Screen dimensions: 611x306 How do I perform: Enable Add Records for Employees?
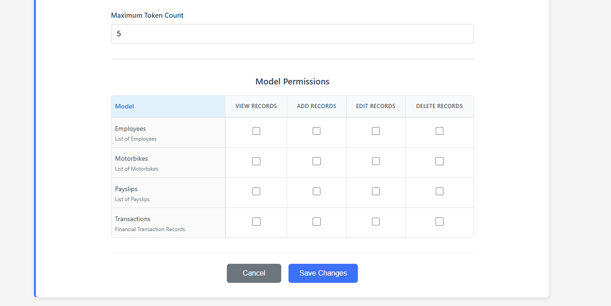click(x=316, y=131)
